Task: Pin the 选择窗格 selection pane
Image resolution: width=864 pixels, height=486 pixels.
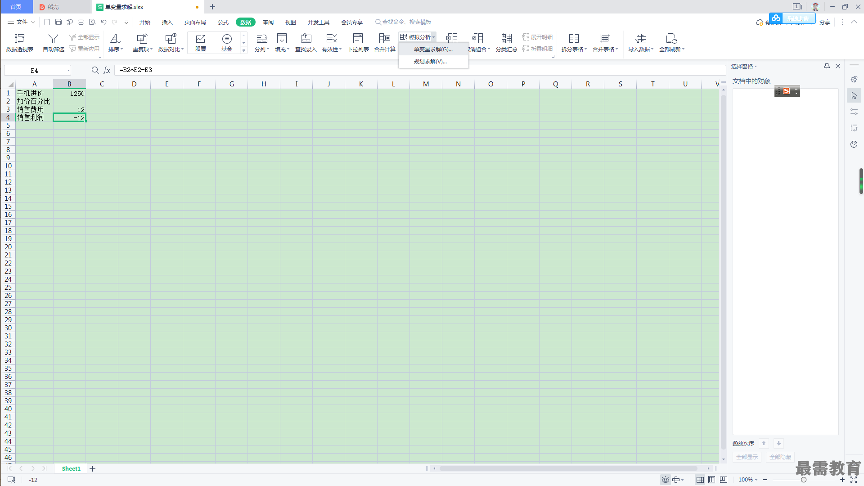Action: 827,66
